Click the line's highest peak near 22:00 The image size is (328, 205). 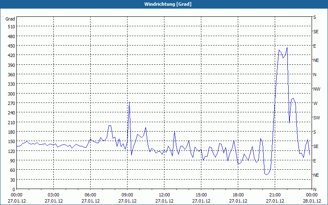coord(287,48)
